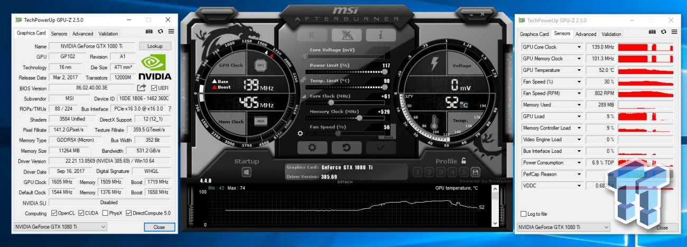Click the Mem Clock gauge label
687x247 pixels.
231,122
